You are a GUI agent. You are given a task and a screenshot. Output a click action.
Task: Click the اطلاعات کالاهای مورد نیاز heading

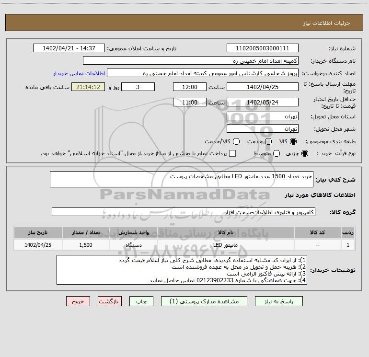320,195
